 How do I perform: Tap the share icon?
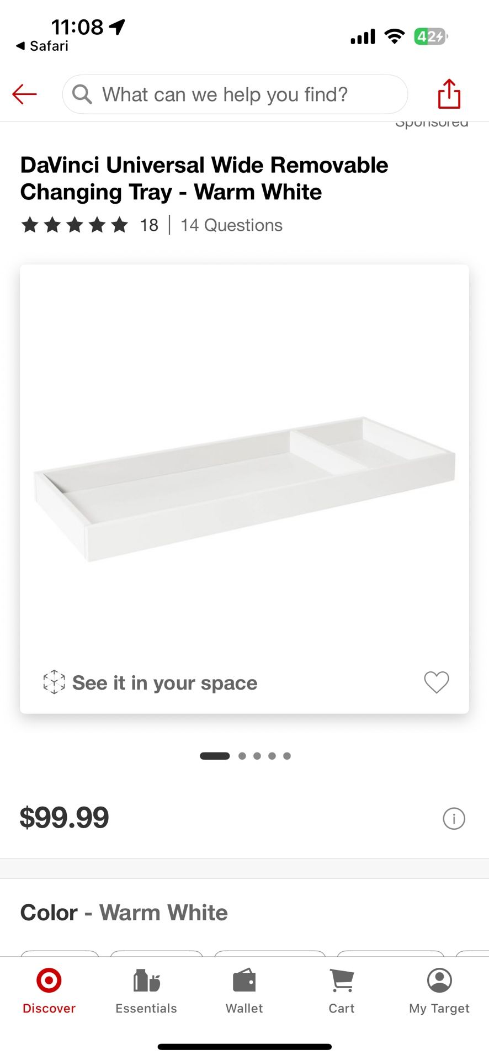[449, 94]
